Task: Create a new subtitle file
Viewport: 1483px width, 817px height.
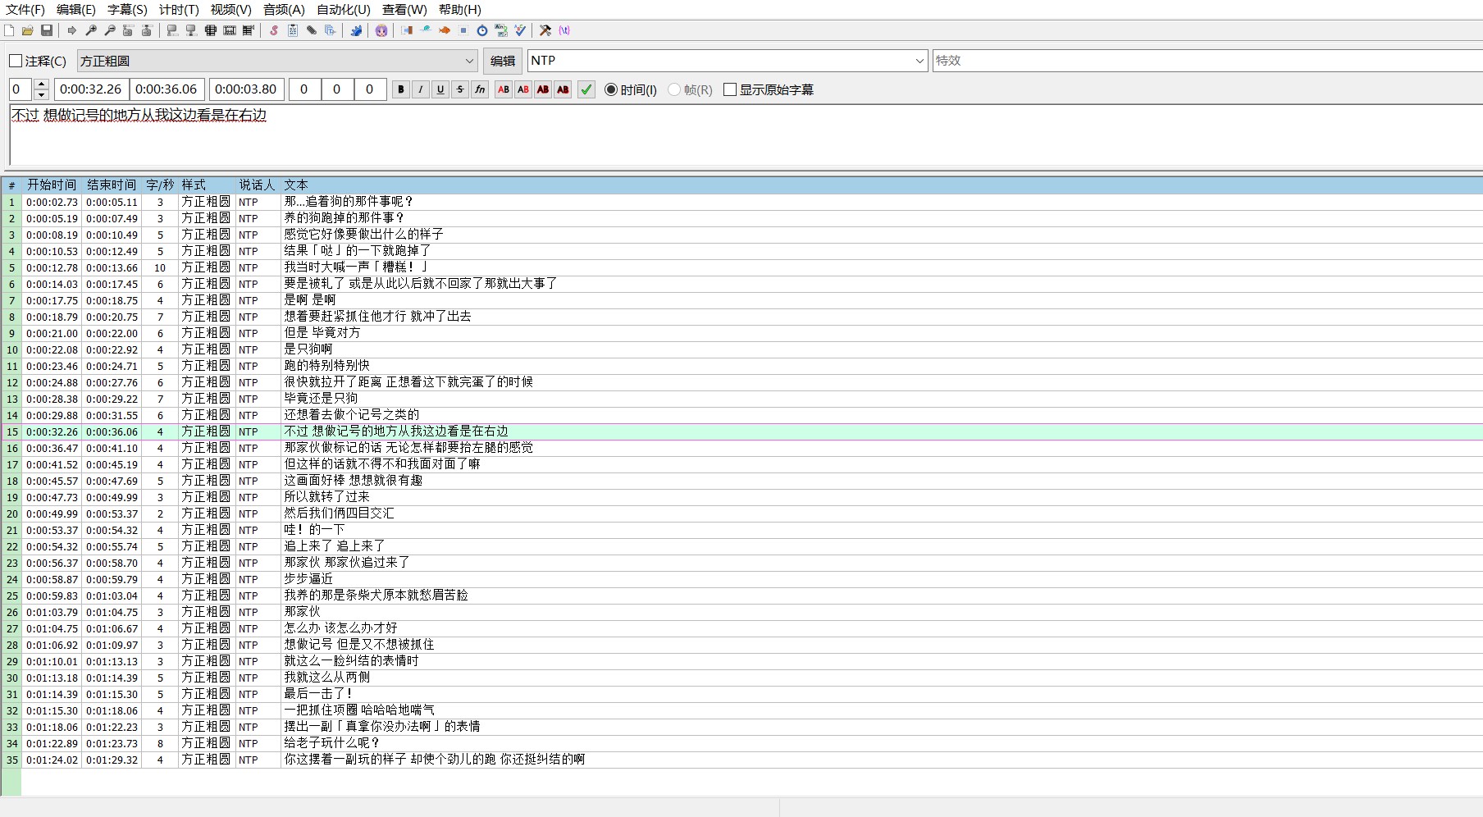Action: click(x=9, y=30)
